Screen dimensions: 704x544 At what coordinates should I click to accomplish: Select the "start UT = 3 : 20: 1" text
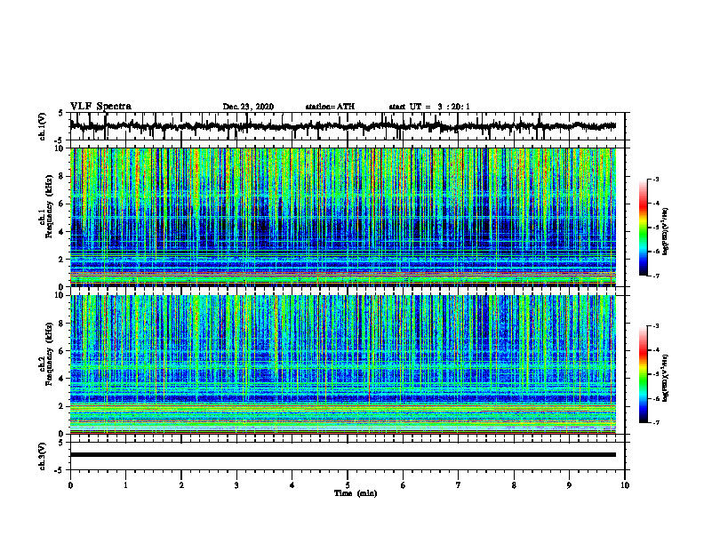[429, 107]
